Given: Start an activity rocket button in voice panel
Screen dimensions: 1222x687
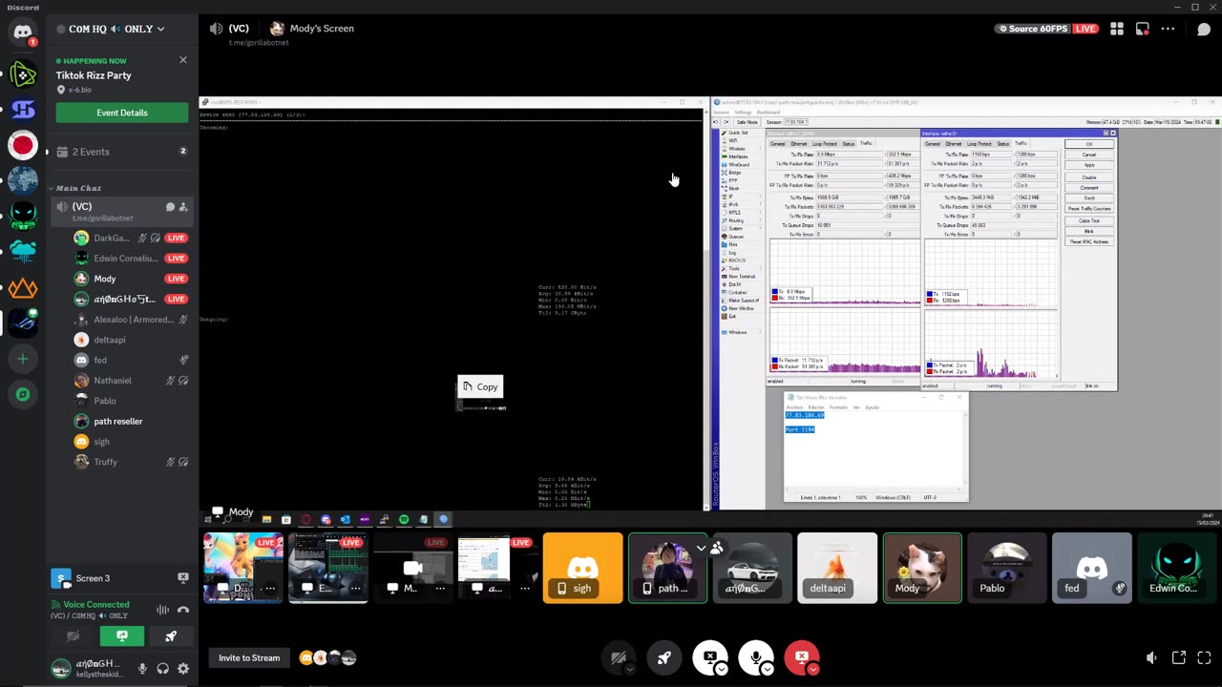Looking at the screenshot, I should (x=170, y=636).
